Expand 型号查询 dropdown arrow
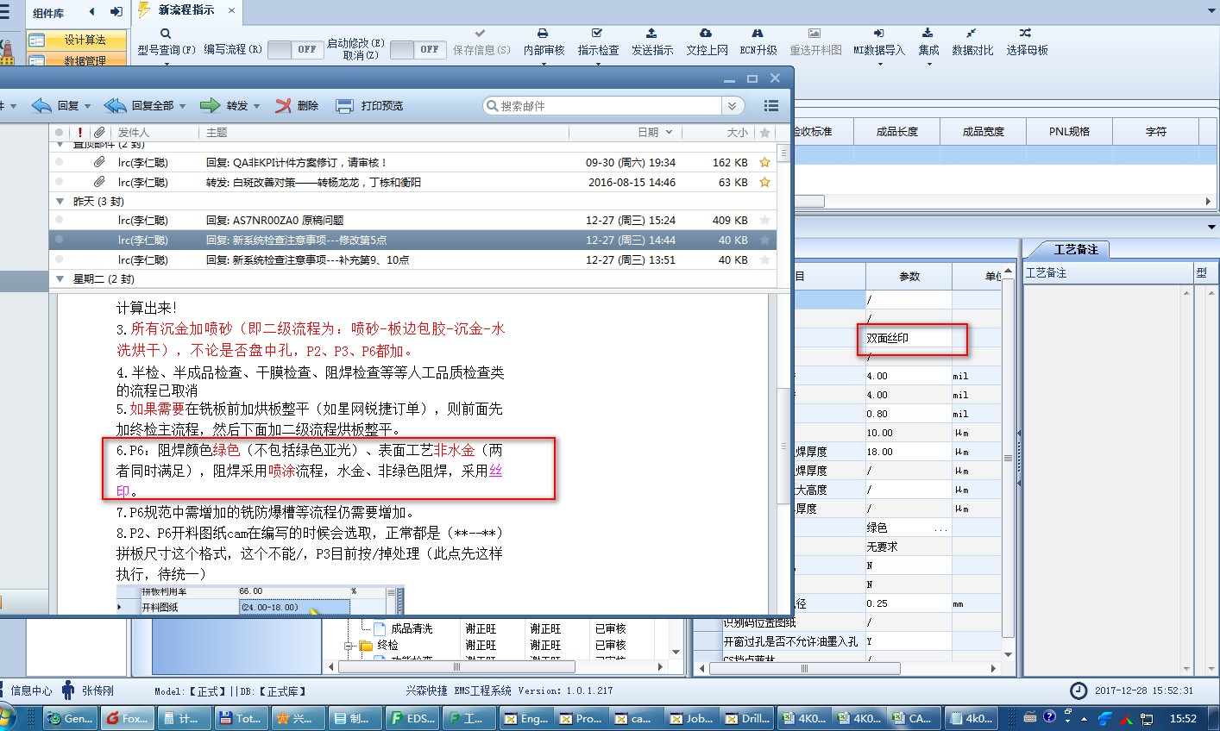 click(167, 64)
